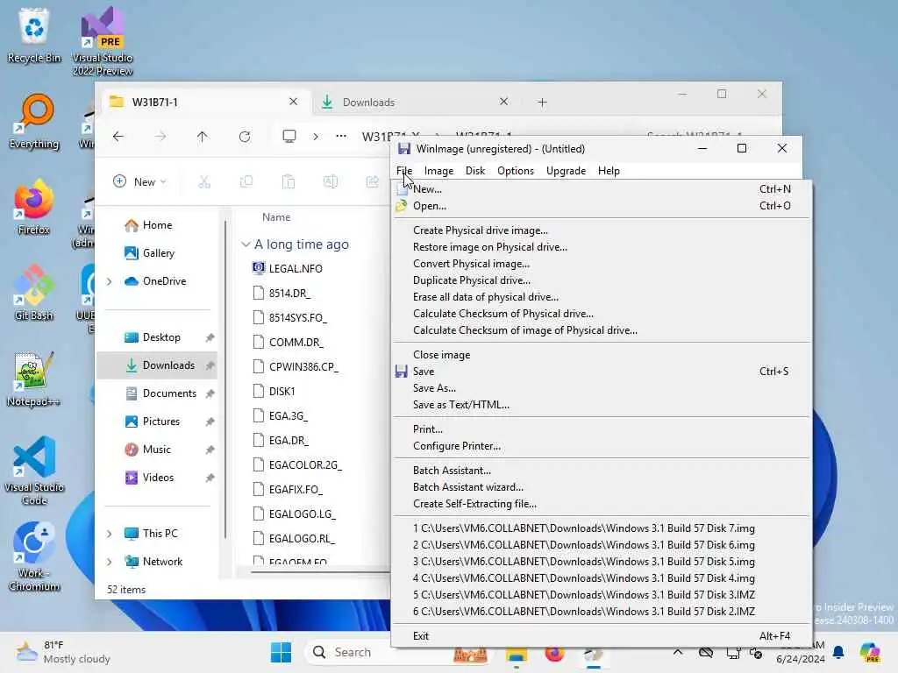Open Notepad++ desktop shortcut
Image resolution: width=898 pixels, height=673 pixels.
pos(34,379)
